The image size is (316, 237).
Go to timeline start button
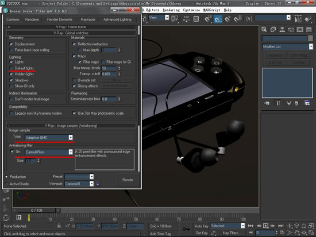point(251,226)
